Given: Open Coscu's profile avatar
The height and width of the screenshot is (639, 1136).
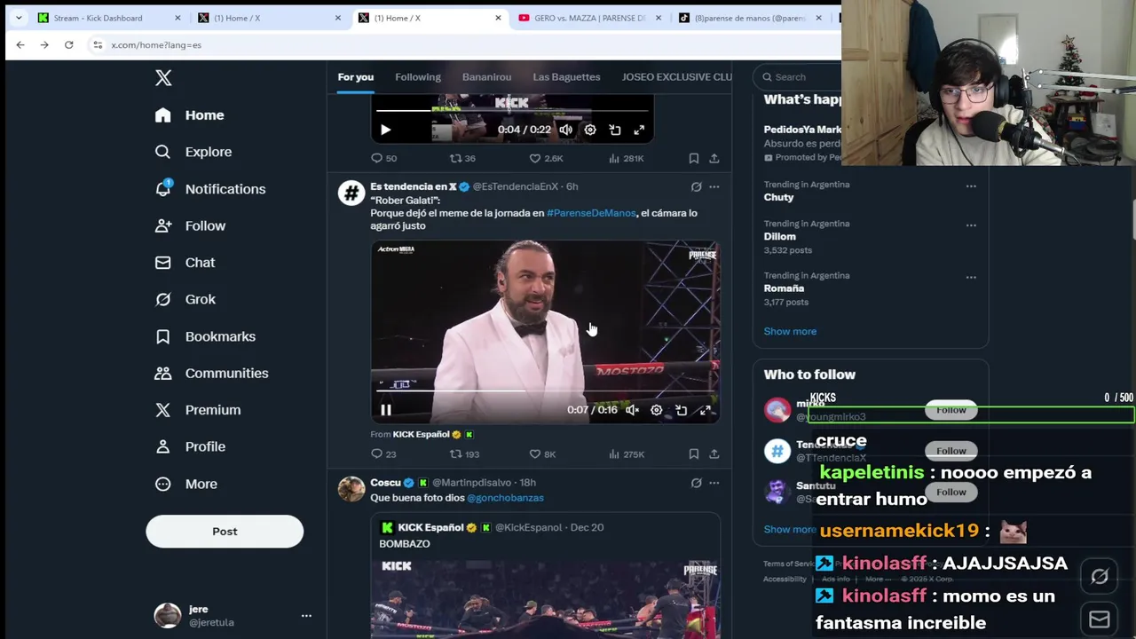Looking at the screenshot, I should [351, 489].
